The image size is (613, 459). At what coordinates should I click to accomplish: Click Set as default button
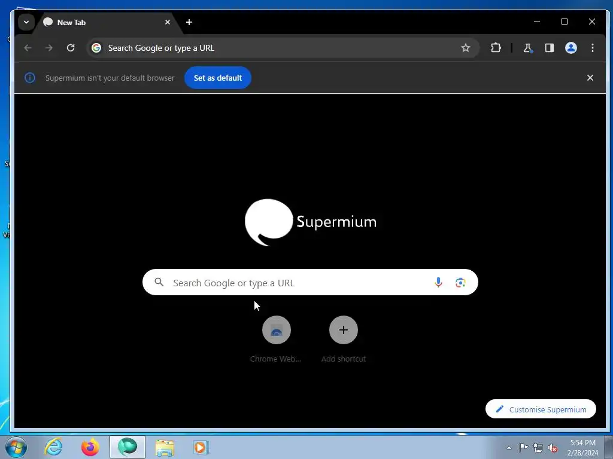(x=218, y=78)
